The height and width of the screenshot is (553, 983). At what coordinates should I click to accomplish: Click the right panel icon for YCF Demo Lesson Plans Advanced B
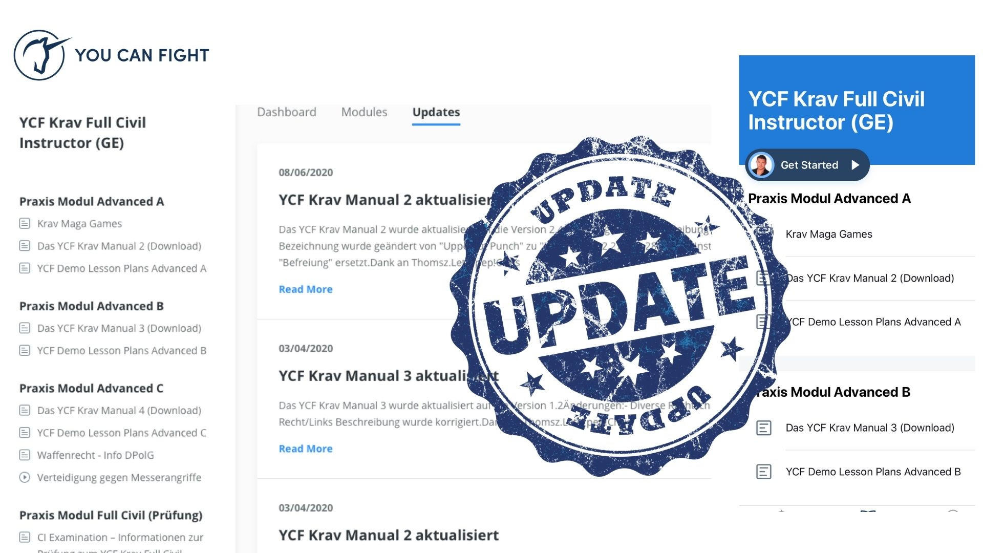pos(764,472)
